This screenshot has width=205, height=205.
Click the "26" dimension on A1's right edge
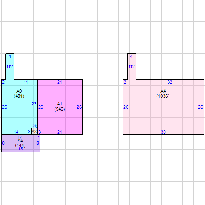point(79,107)
